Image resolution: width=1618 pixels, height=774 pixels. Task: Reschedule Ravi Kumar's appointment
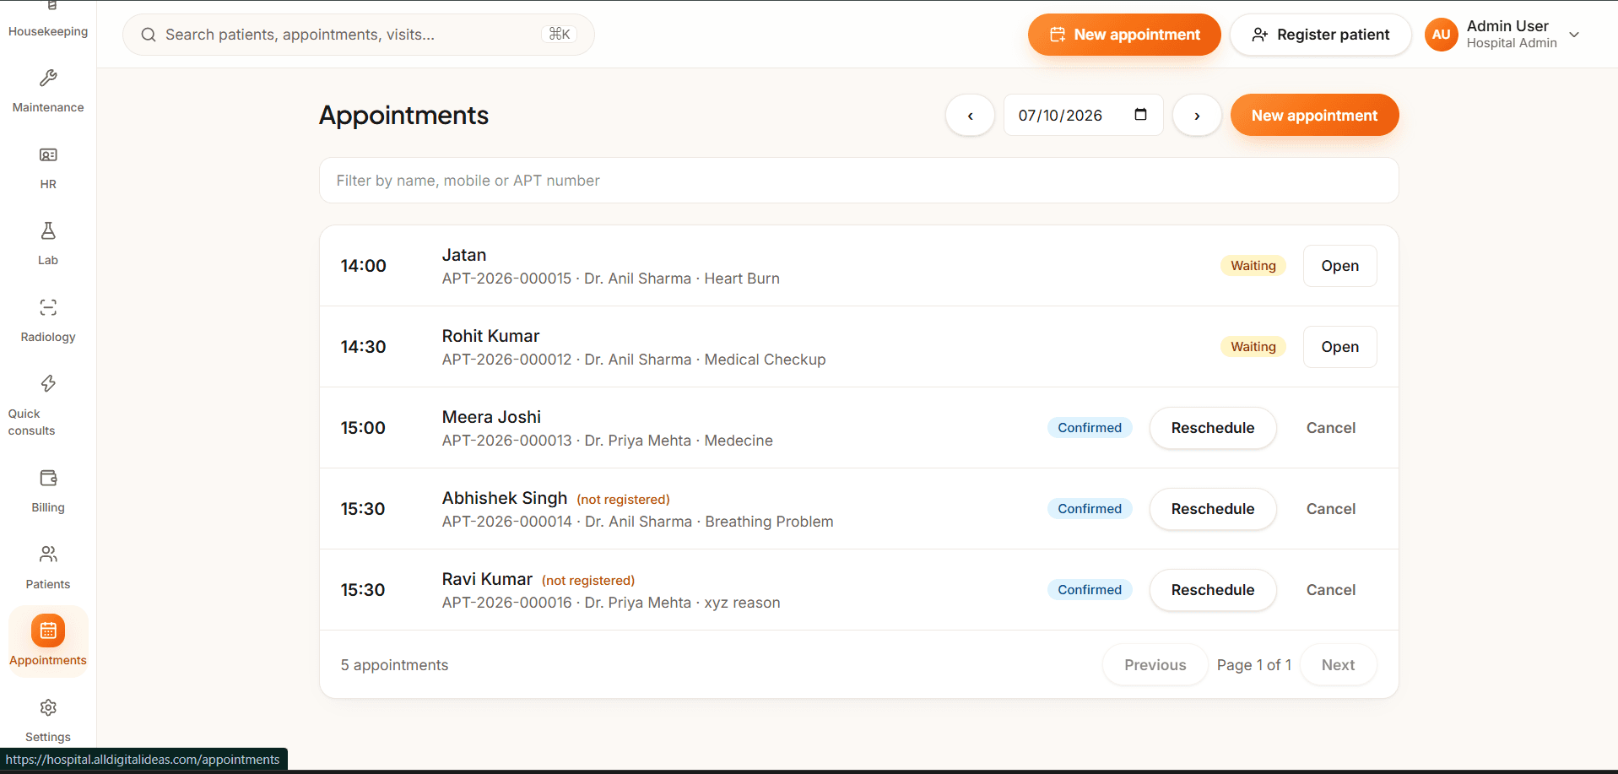(x=1213, y=590)
